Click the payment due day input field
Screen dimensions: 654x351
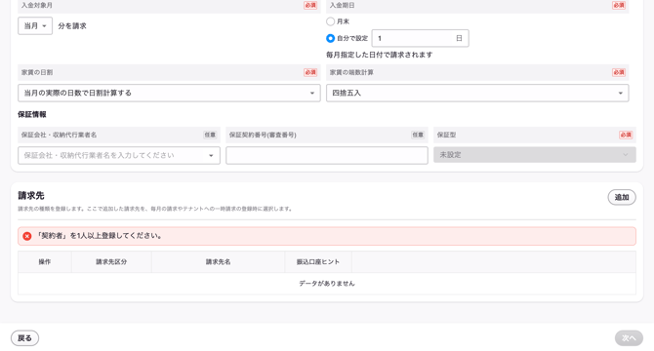click(x=420, y=38)
